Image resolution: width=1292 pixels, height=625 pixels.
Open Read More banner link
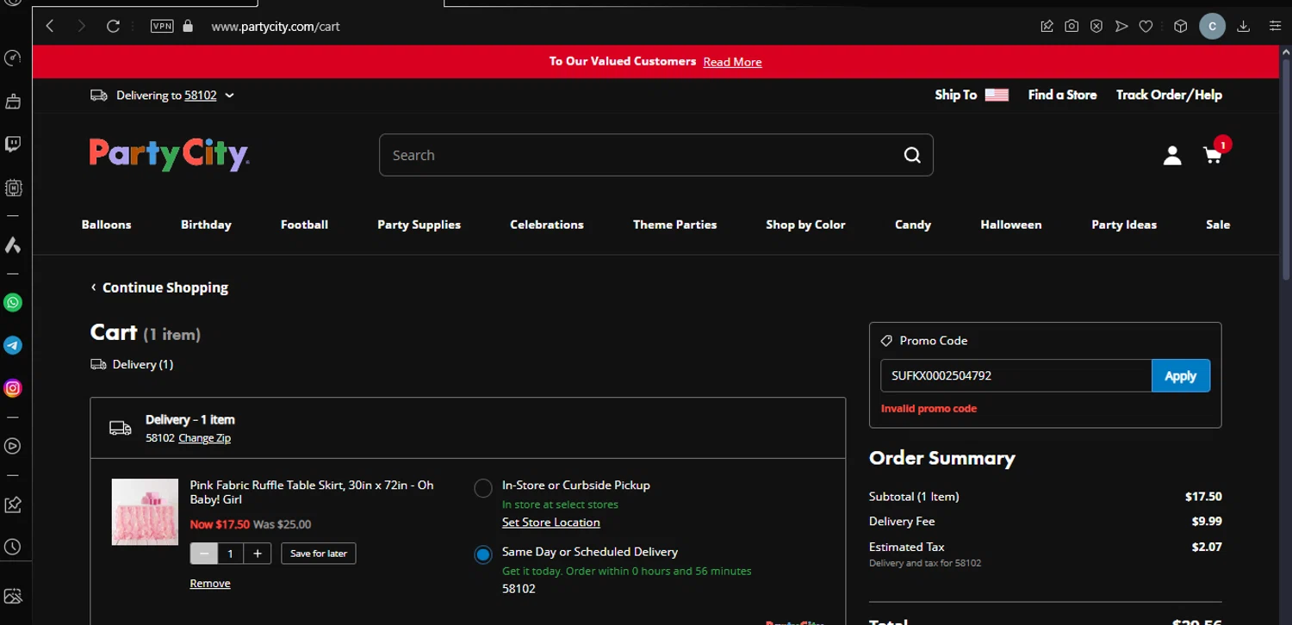(732, 62)
